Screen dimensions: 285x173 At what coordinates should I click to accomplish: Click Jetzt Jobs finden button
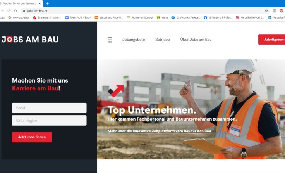click(x=32, y=137)
